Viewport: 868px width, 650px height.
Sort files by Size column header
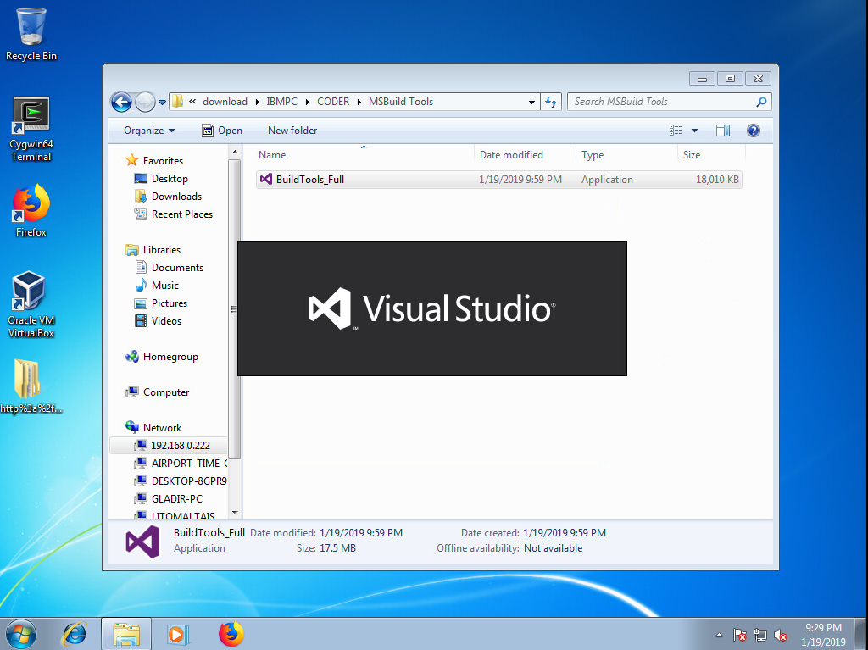692,155
